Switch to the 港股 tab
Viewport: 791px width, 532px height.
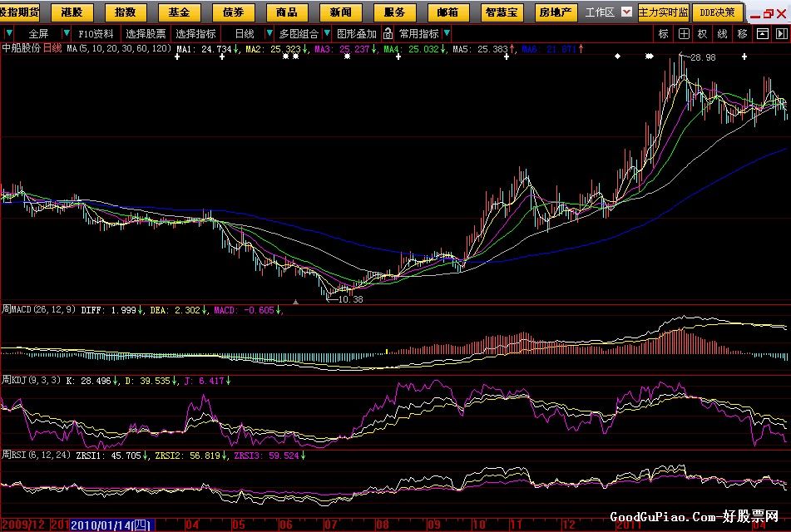(x=72, y=12)
